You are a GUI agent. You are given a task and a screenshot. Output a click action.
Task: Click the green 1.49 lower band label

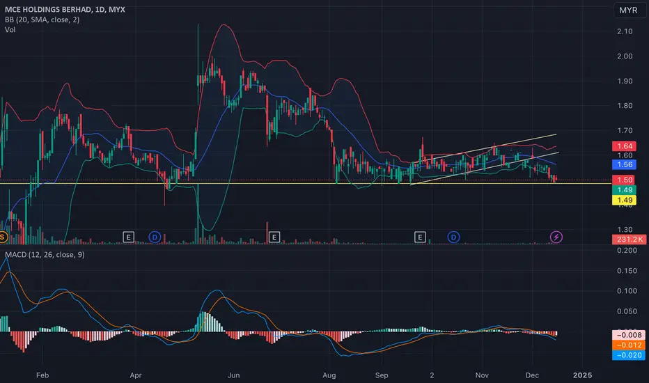(624, 190)
